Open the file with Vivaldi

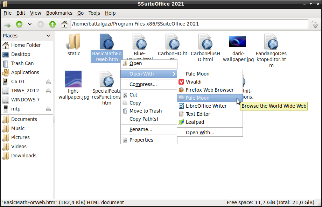(210, 82)
